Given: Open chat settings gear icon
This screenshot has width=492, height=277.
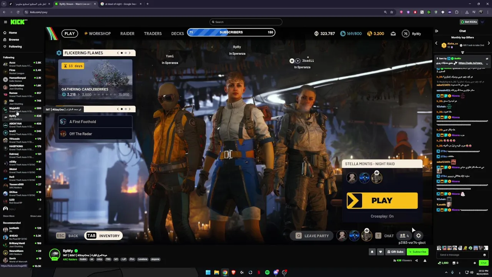Looking at the screenshot, I should coord(475,263).
